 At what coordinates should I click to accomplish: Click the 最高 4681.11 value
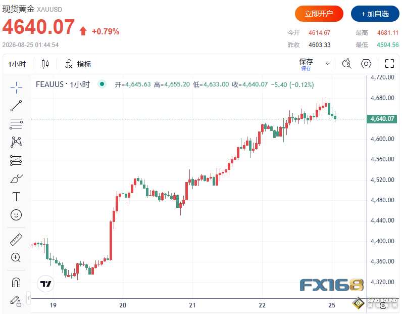pos(388,32)
